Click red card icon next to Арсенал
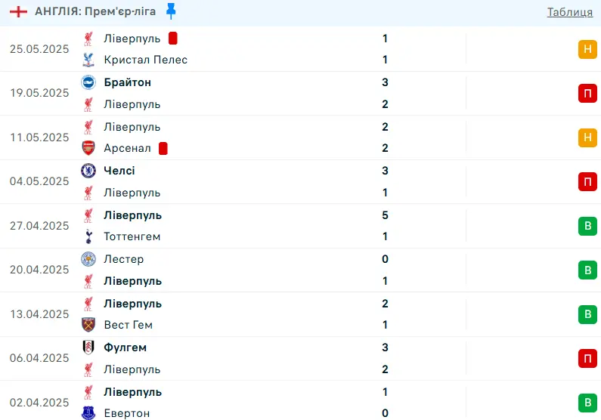Viewport: 601px width, 420px height. [x=163, y=148]
